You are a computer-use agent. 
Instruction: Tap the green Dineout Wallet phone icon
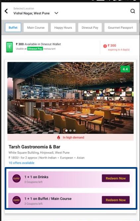pos(9,47)
